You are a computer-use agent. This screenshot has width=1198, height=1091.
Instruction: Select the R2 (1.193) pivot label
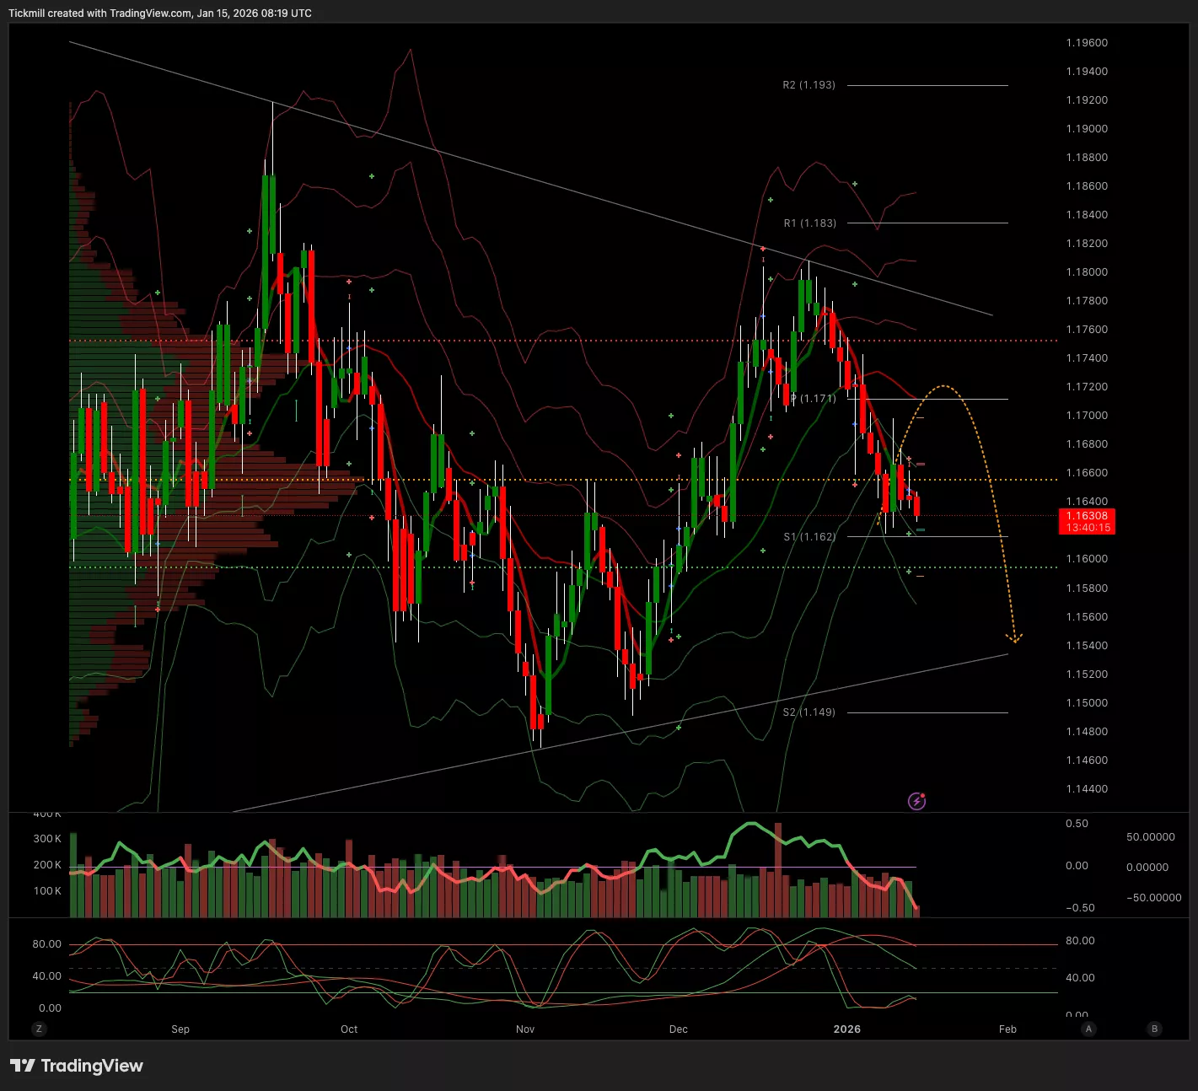click(809, 85)
